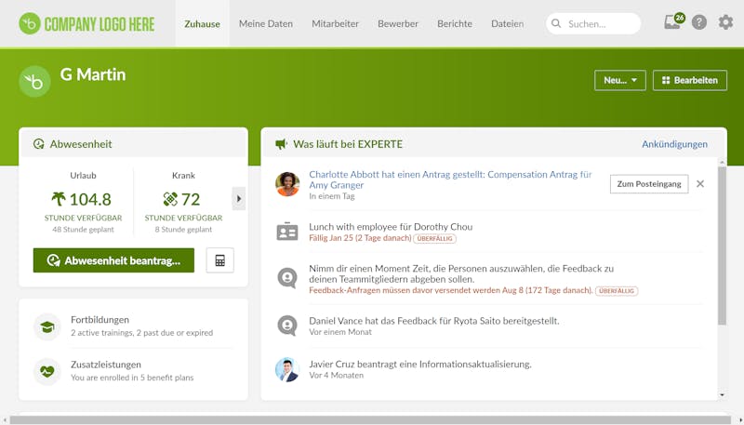Click G Martin's profile avatar
This screenshot has width=744, height=425.
(x=34, y=82)
